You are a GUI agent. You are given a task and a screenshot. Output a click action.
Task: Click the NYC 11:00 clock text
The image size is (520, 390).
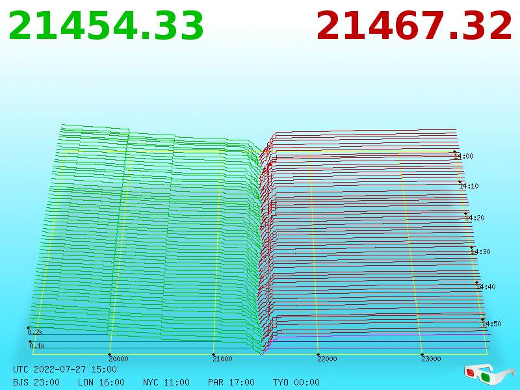tap(166, 382)
